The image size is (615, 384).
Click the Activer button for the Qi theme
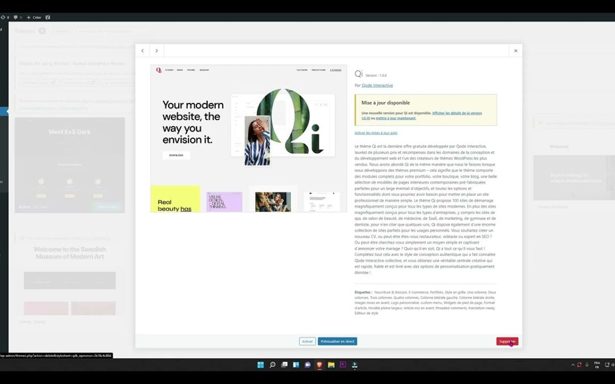pos(307,341)
